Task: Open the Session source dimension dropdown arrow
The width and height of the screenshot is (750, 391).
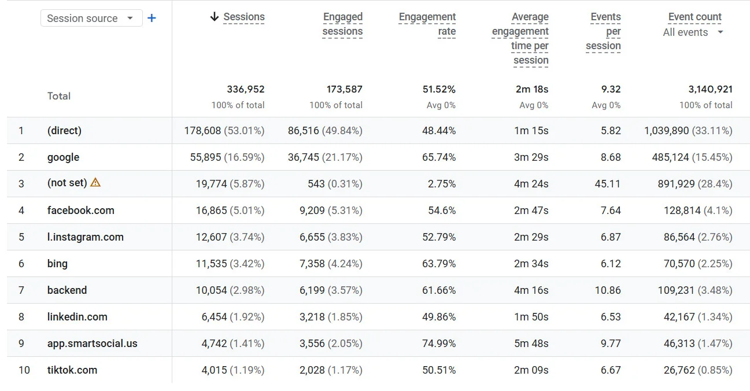Action: 131,18
